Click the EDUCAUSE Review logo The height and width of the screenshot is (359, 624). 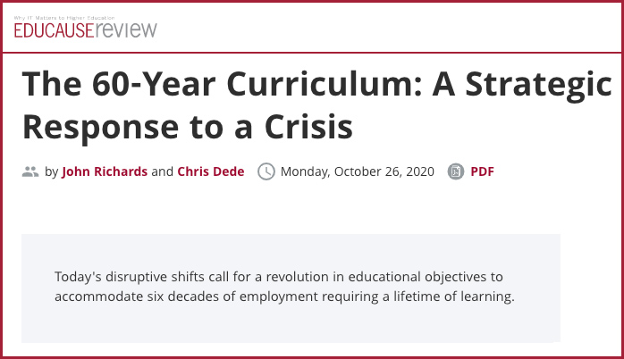[86, 27]
